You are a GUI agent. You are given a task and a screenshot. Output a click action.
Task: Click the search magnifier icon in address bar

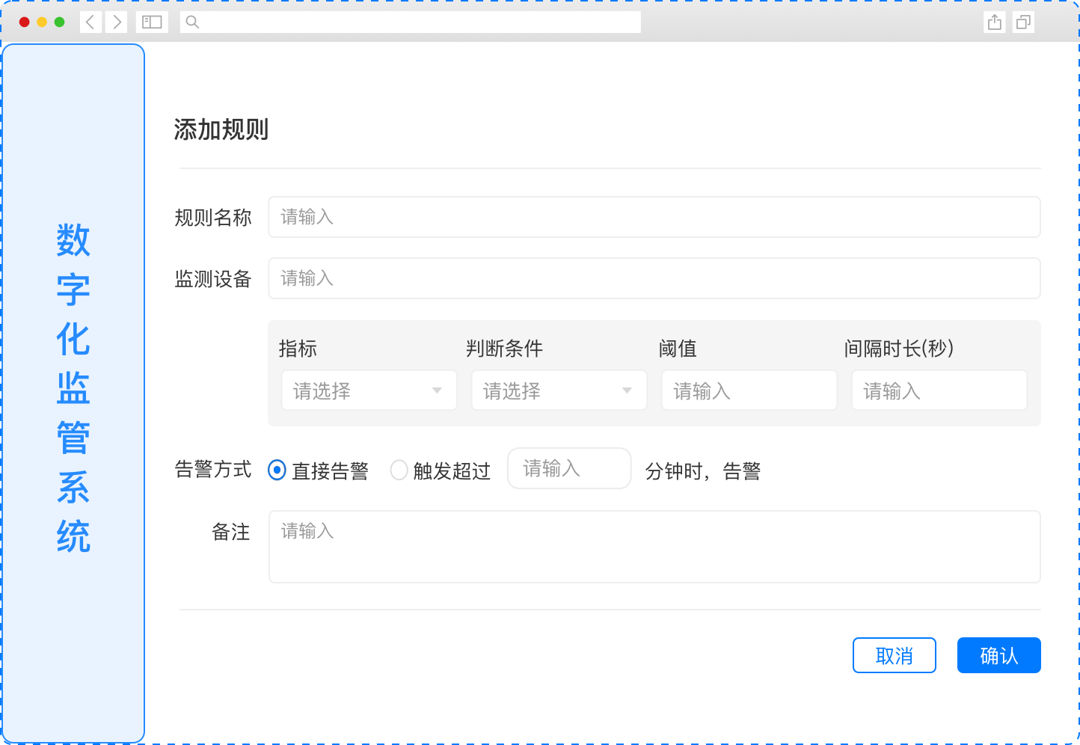coord(192,22)
